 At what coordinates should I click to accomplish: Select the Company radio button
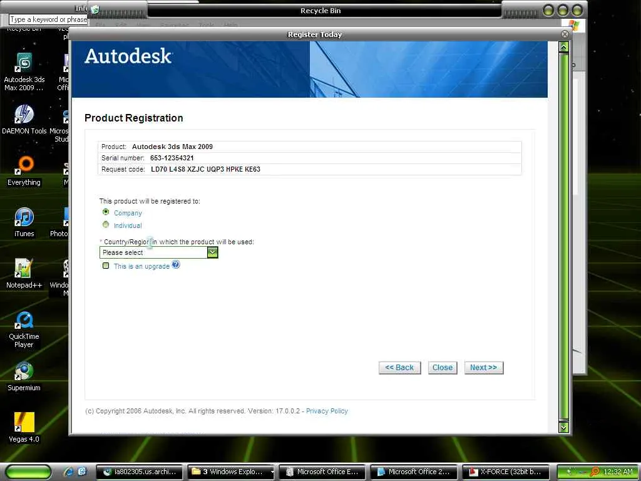[106, 212]
